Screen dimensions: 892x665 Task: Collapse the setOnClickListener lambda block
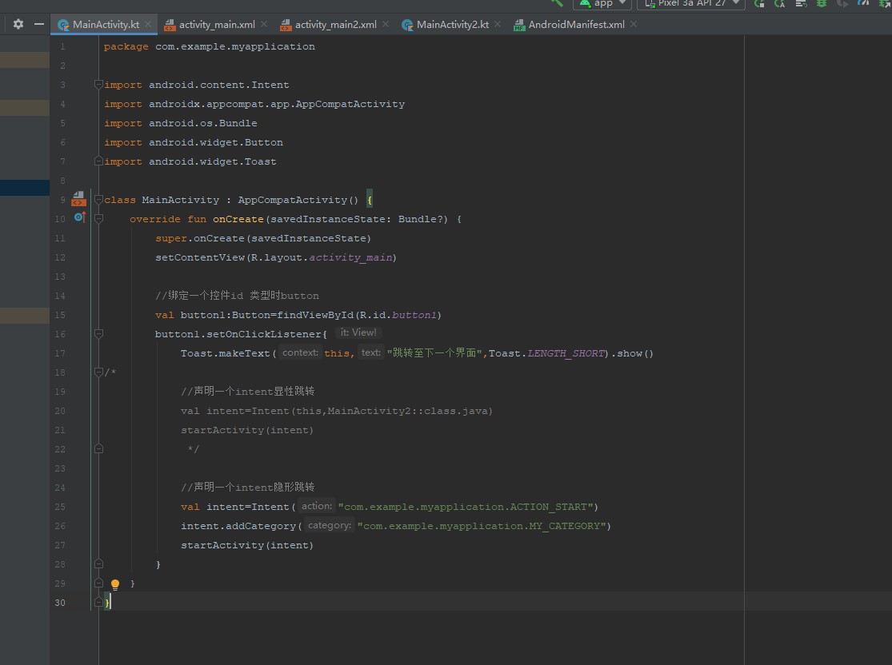tap(98, 334)
